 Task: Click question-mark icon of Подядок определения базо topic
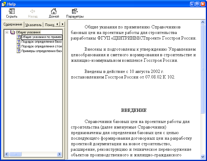tap(18, 42)
